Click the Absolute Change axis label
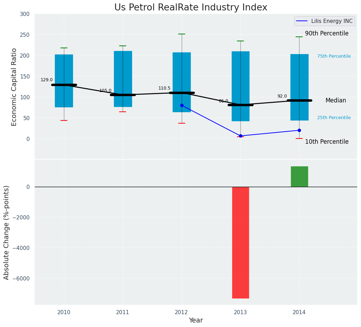The width and height of the screenshot is (361, 327). pos(7,232)
